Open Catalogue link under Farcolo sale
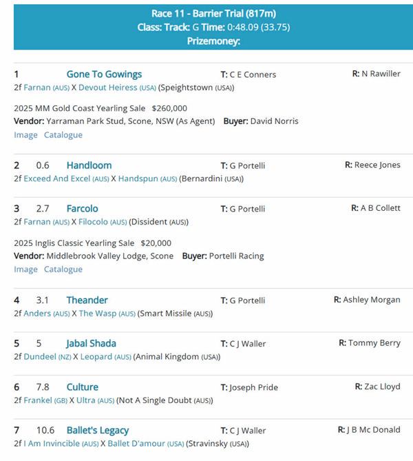This screenshot has height=461, width=413. [63, 269]
